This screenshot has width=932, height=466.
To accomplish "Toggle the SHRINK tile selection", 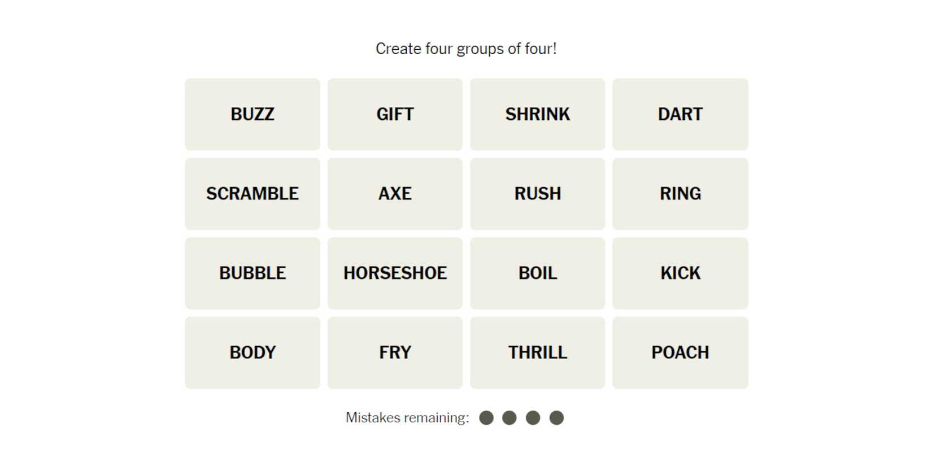I will coord(537,114).
